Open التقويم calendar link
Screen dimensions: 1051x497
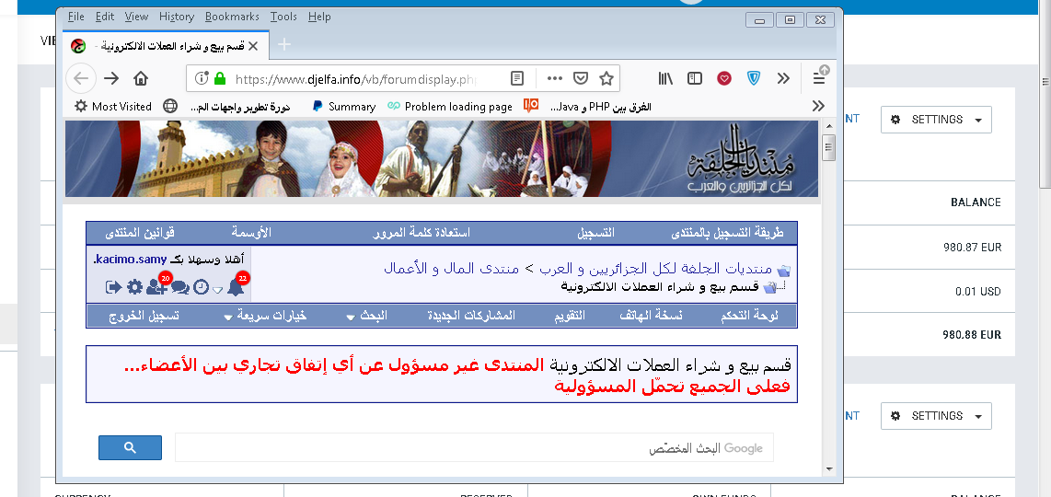(569, 316)
